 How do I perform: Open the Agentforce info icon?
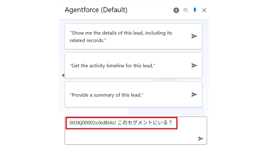click(x=176, y=10)
